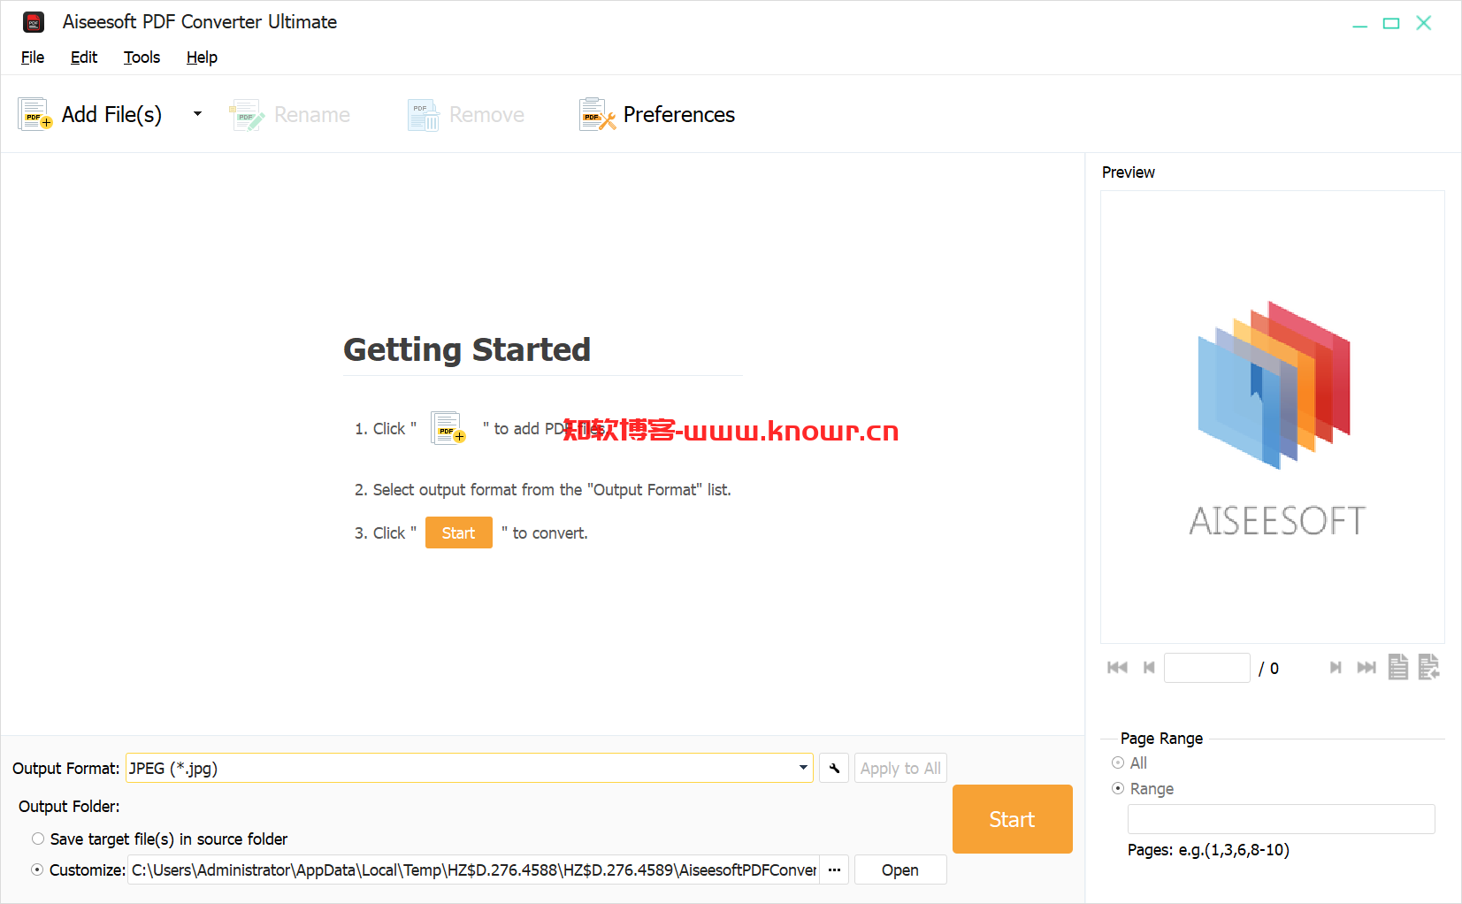This screenshot has height=904, width=1462.
Task: Click the Aiseesoft logo preview thumbnail
Action: (x=1274, y=418)
